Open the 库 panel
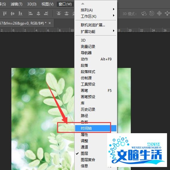This screenshot has height=170, width=170. [x=96, y=103]
